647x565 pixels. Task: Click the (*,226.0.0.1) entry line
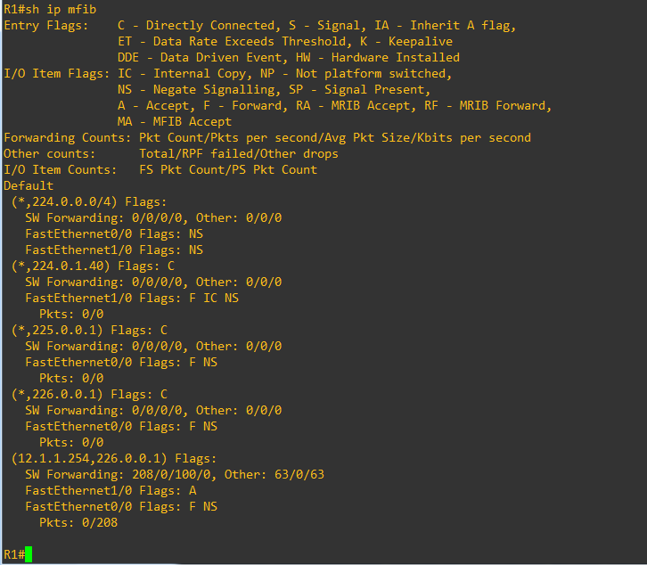click(89, 394)
